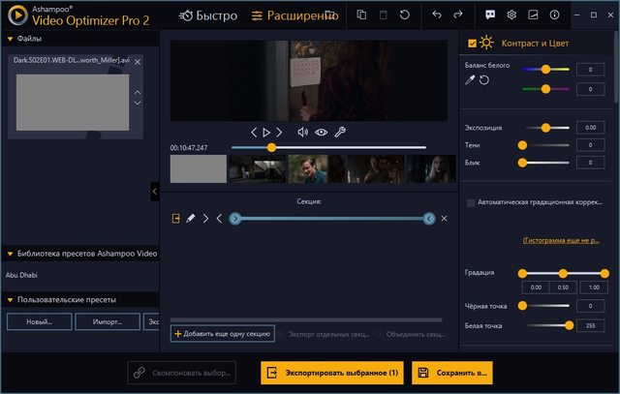Click the Тени slider
This screenshot has width=620, height=394.
[545, 145]
